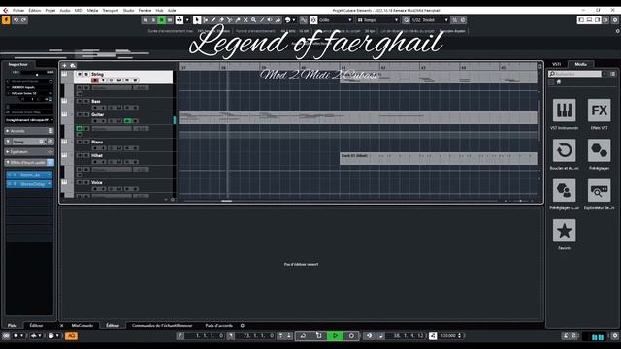The image size is (621, 349).
Task: Click the Stop button in transport
Action: point(319,336)
